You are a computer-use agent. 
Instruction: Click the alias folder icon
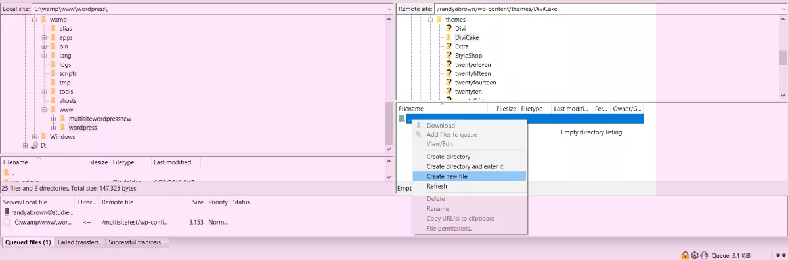[x=53, y=29]
